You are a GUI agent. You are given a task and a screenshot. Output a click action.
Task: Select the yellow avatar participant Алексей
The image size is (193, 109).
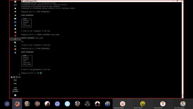(x=143, y=104)
